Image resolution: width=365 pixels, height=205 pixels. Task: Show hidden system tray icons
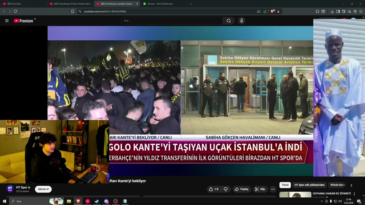tap(322, 201)
